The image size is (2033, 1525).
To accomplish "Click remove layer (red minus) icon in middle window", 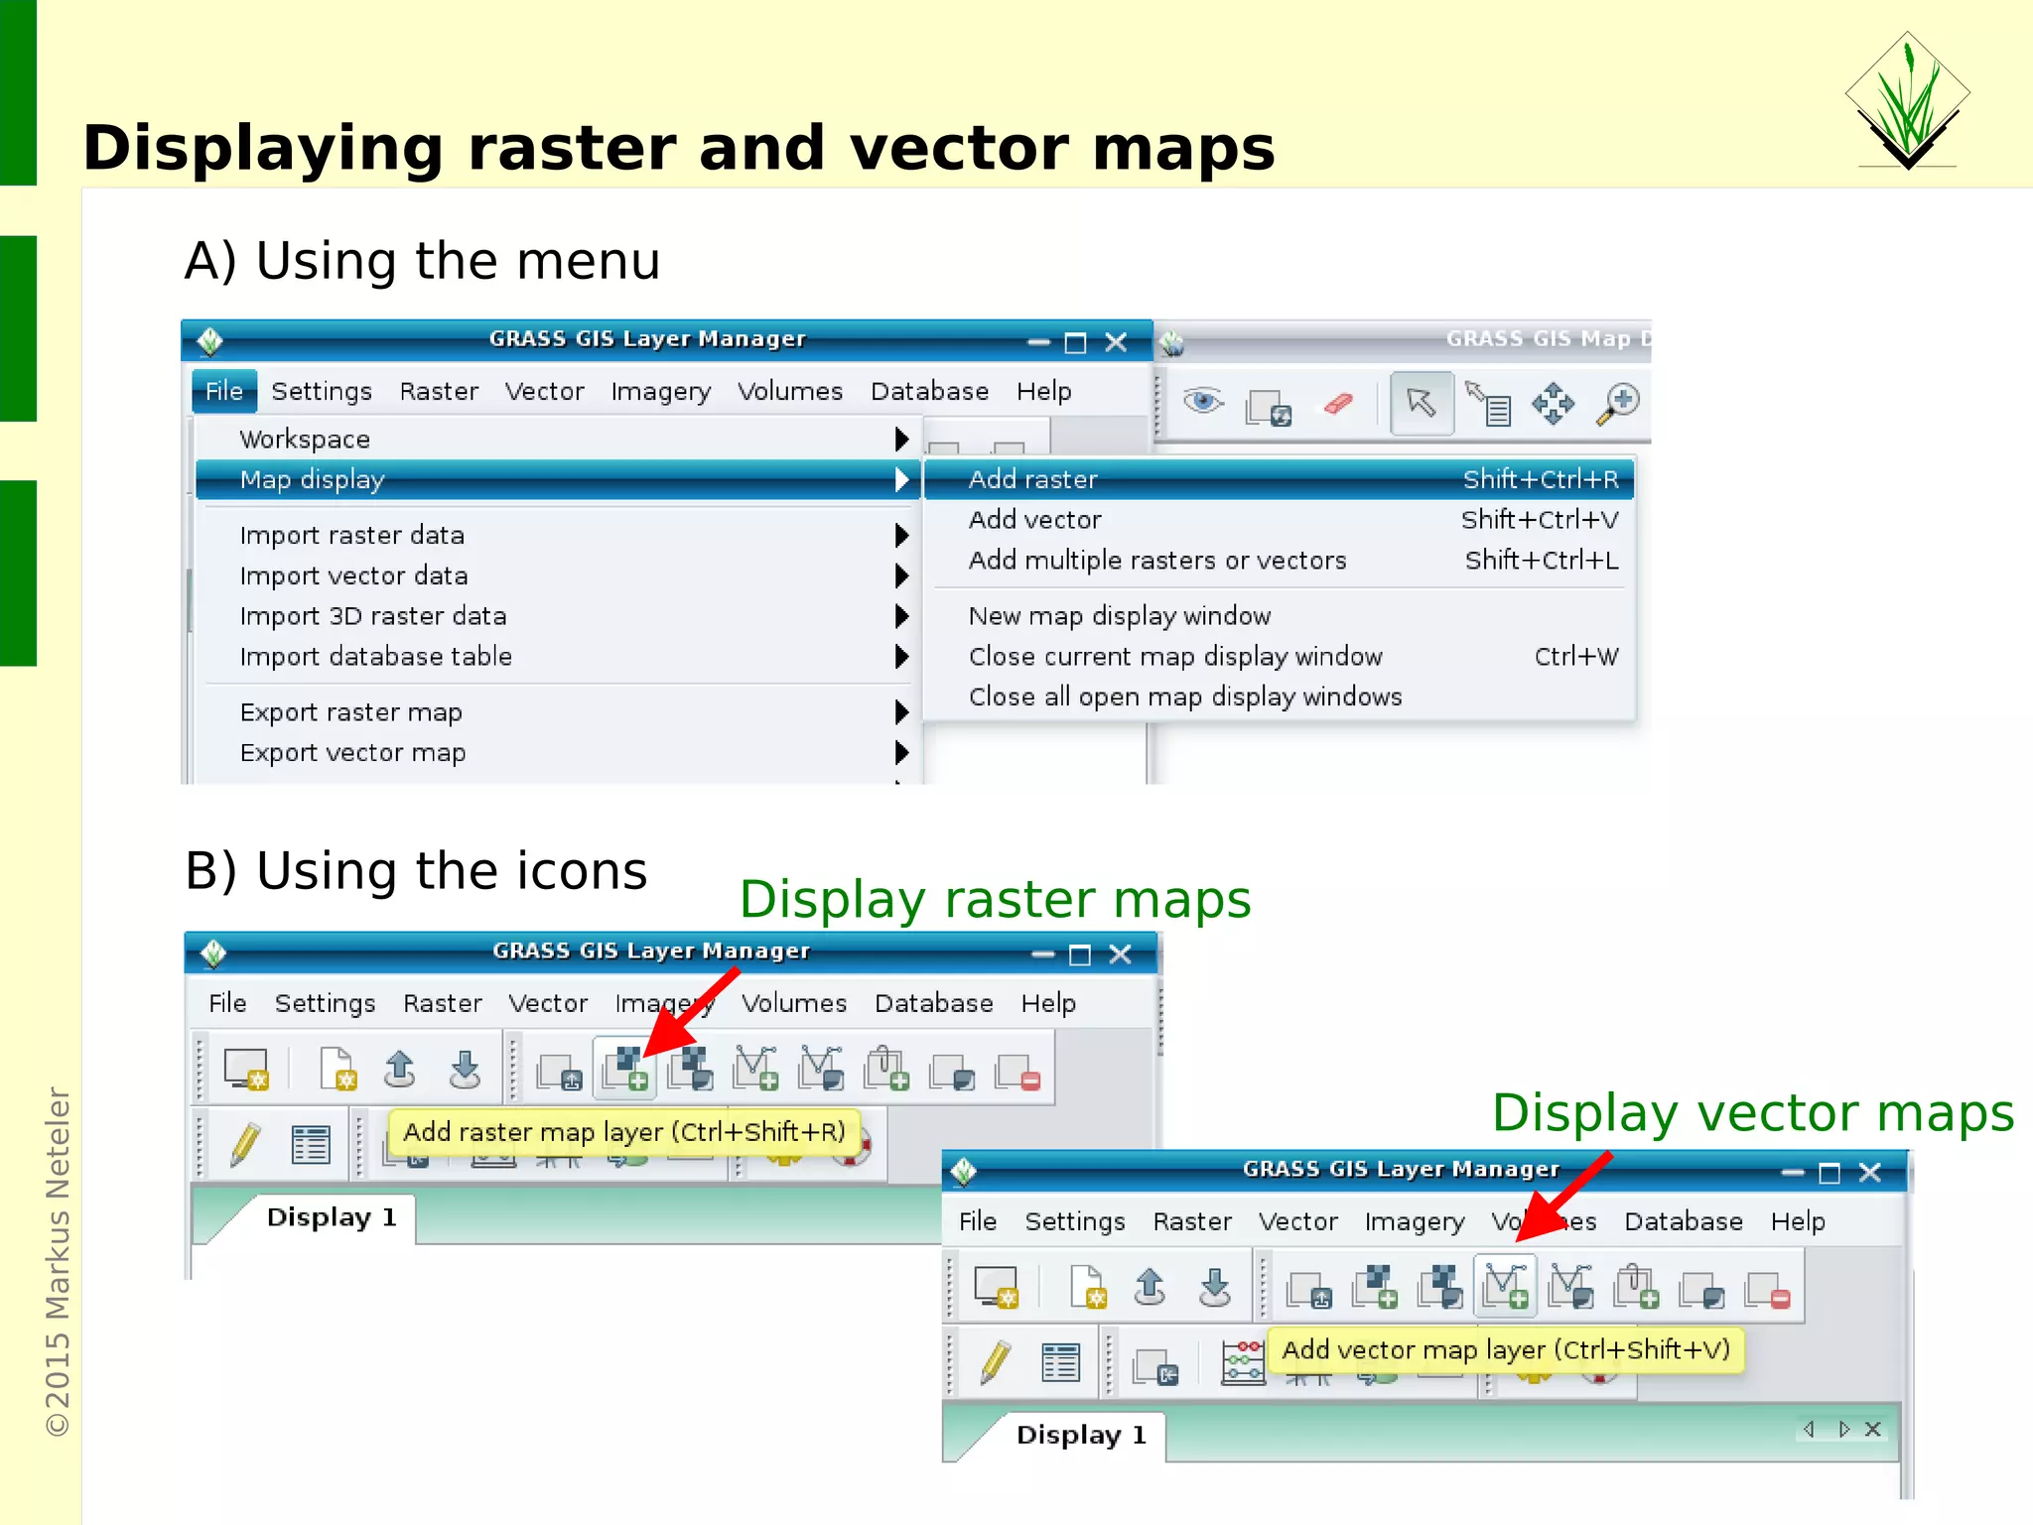I will tap(1017, 1072).
